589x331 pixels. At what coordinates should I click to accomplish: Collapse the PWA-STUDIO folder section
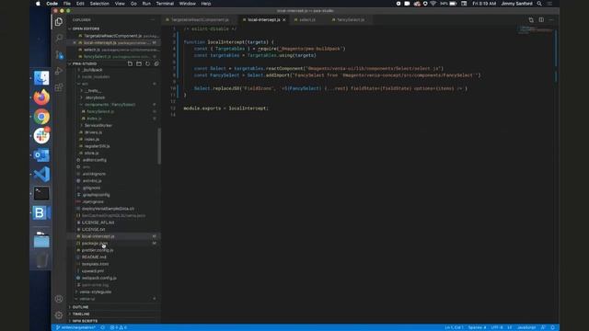click(x=84, y=63)
